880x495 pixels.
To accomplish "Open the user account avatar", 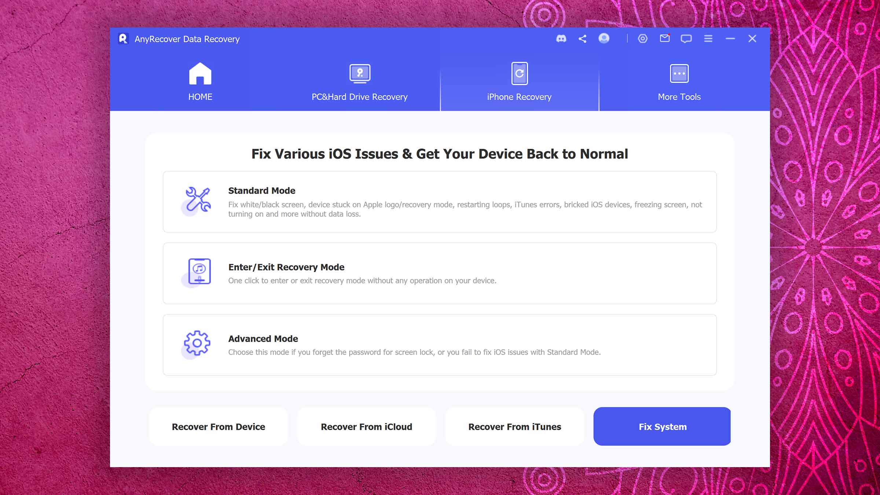I will (604, 38).
